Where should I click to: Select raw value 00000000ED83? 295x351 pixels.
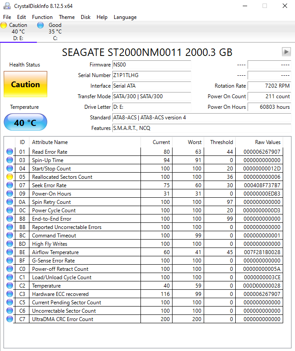tap(262, 194)
